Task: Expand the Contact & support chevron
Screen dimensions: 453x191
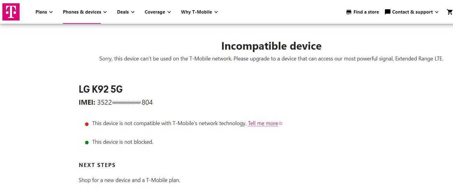Action: 437,12
